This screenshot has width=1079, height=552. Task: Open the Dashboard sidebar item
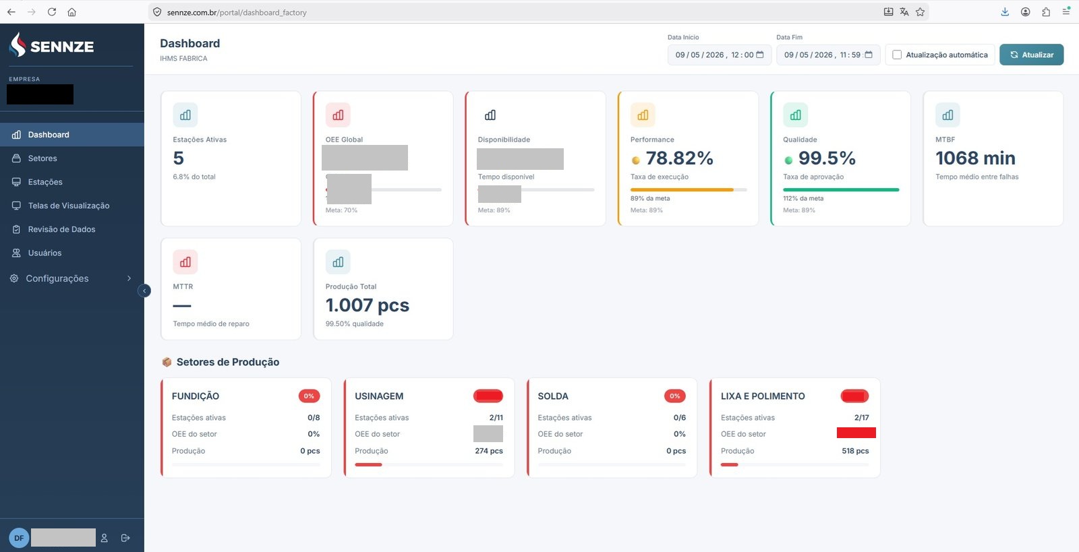coord(72,135)
